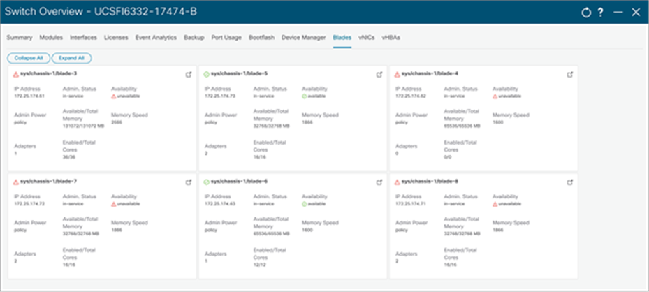Open blade-4 details popout icon

coord(570,75)
